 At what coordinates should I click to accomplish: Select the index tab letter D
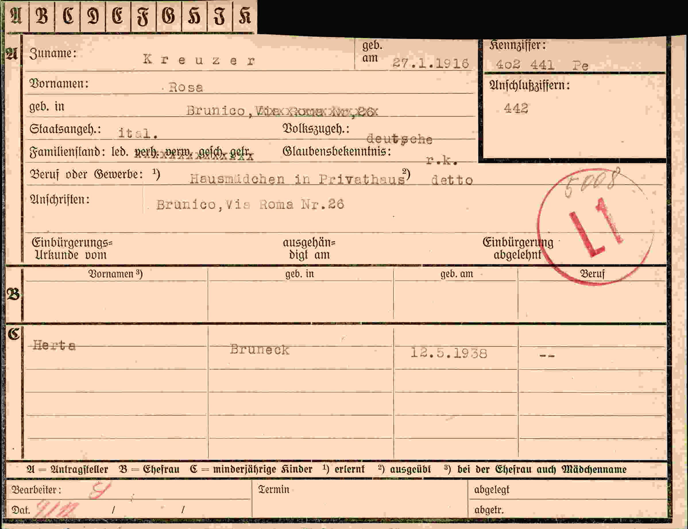click(93, 16)
